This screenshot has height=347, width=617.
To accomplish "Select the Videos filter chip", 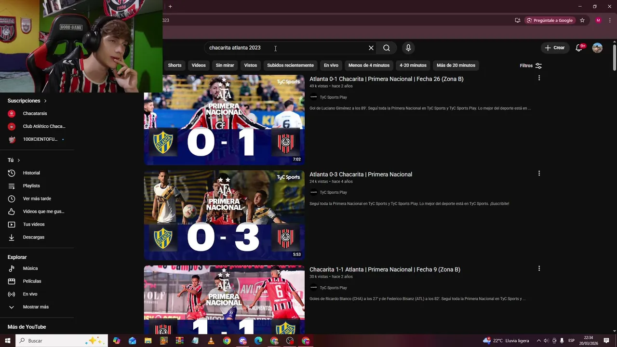I will point(199,66).
